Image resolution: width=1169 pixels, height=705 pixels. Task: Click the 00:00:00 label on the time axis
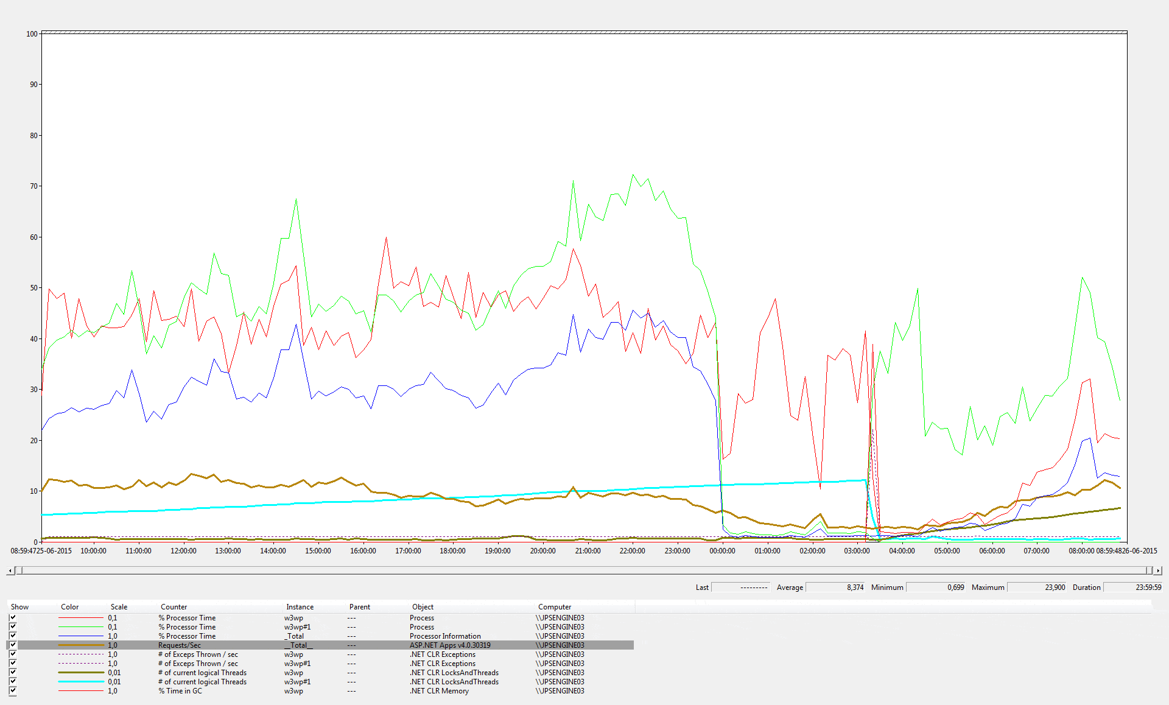(722, 550)
